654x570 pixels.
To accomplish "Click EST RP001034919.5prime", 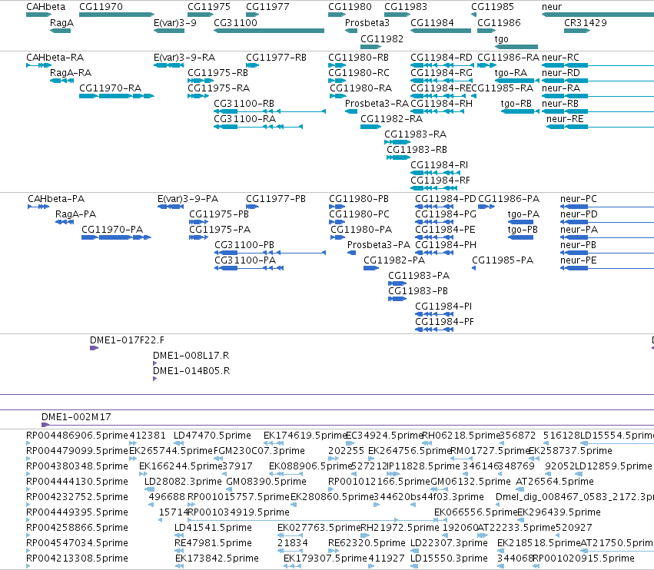I will click(238, 512).
